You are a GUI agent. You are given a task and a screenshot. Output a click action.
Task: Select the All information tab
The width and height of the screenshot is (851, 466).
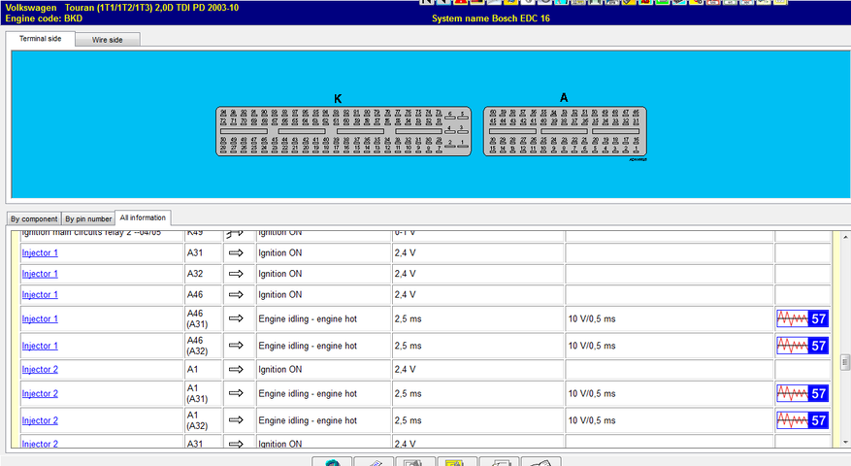click(x=143, y=217)
